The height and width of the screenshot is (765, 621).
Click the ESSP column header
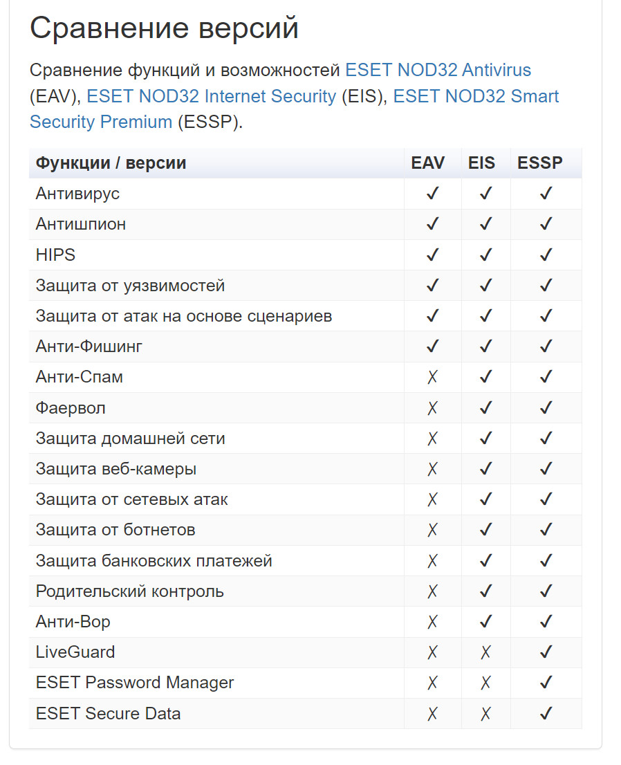tap(540, 163)
